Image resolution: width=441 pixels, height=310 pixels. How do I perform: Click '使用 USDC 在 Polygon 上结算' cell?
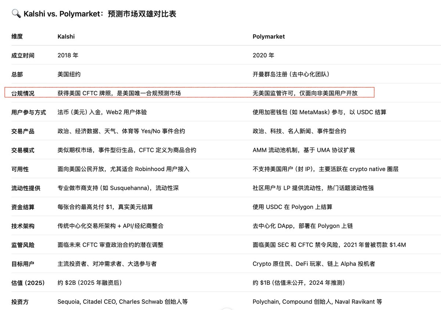pyautogui.click(x=293, y=207)
